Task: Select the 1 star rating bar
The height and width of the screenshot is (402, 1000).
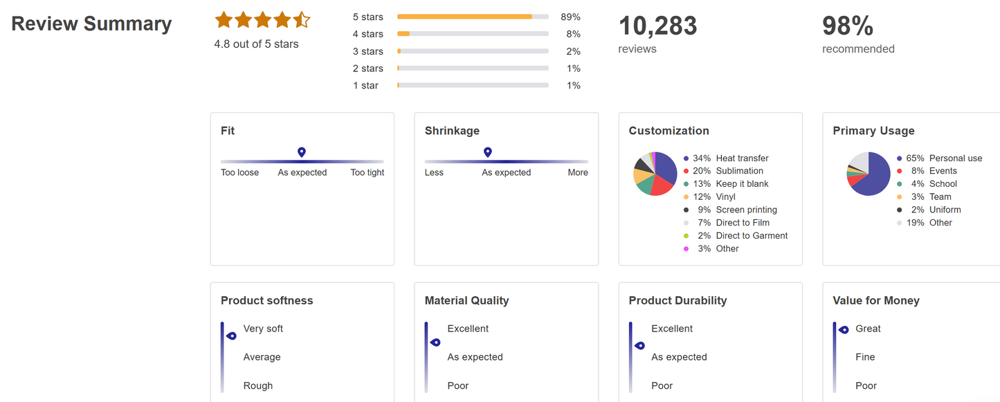Action: [x=473, y=85]
